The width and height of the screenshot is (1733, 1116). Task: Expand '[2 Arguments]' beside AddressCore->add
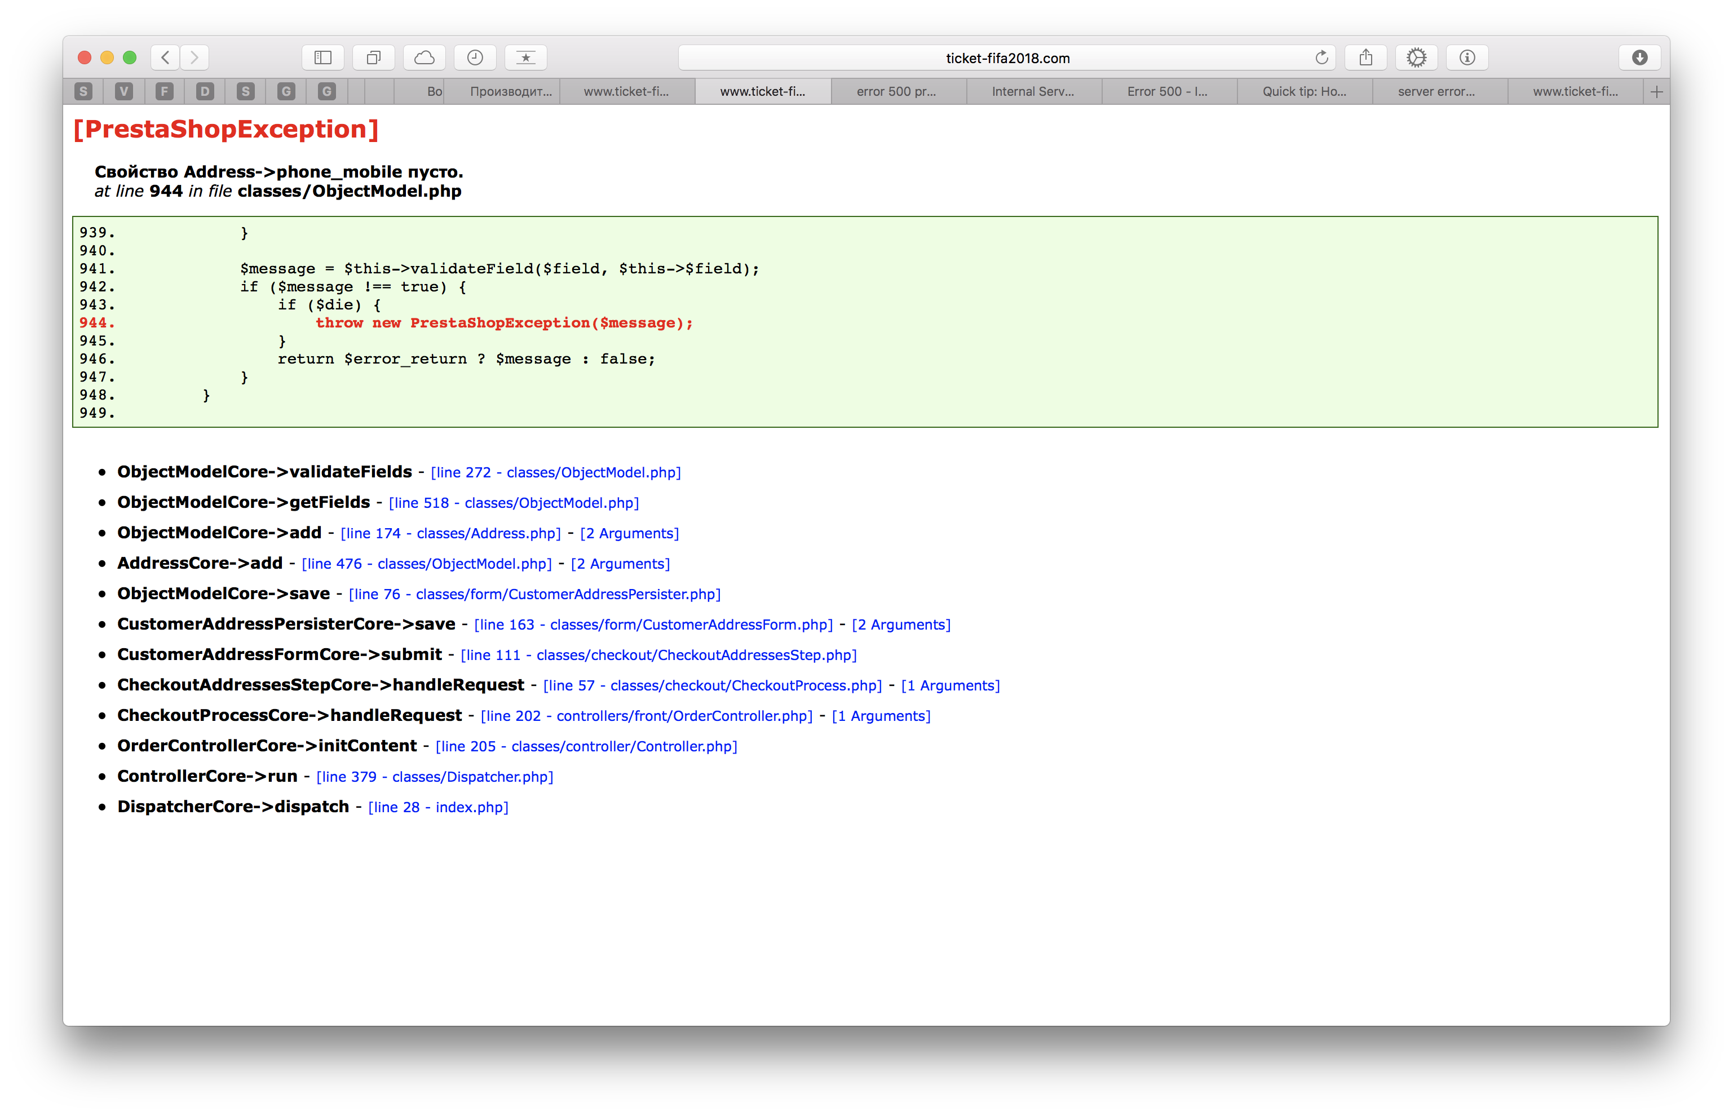pos(621,564)
